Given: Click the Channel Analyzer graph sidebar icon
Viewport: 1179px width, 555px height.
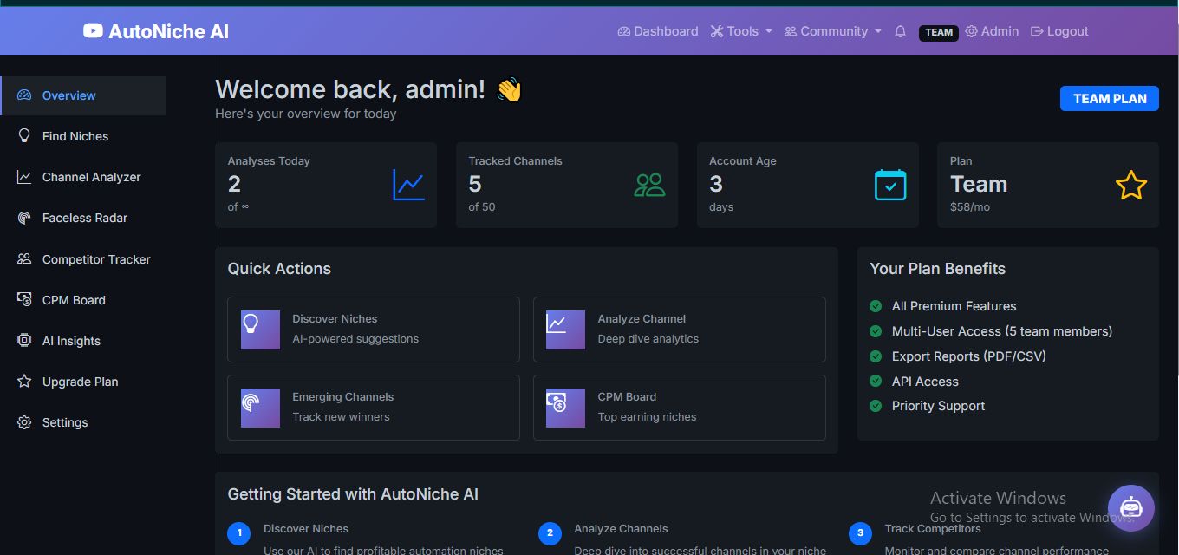Looking at the screenshot, I should tap(24, 177).
